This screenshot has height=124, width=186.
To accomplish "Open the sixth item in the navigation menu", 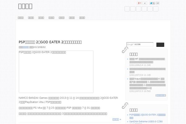I will coord(72,18).
